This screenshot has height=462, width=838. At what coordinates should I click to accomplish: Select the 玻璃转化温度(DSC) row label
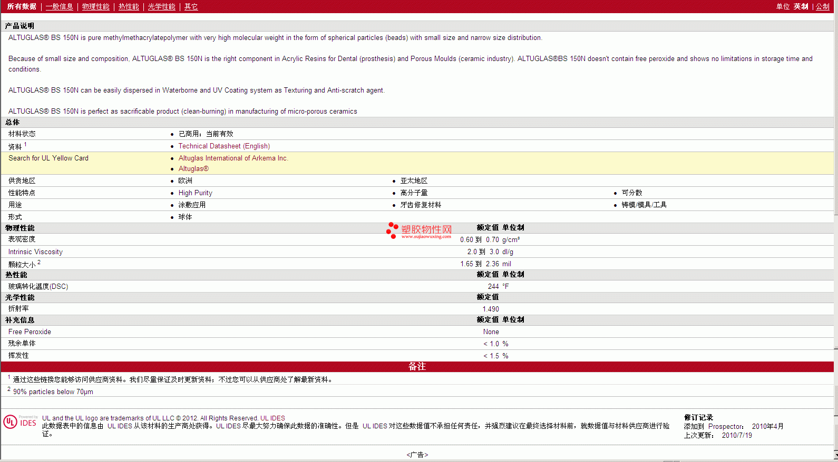coord(38,286)
